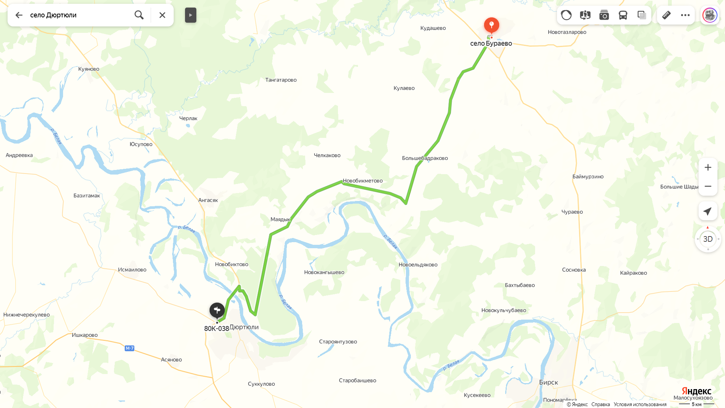Click the red село Бураево destination pin
The height and width of the screenshot is (408, 725).
tap(492, 26)
